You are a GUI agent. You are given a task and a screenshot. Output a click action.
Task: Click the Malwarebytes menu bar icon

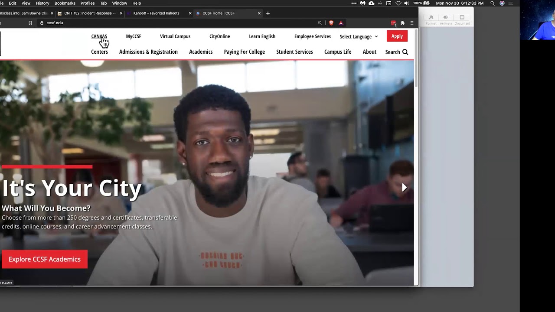point(363,3)
